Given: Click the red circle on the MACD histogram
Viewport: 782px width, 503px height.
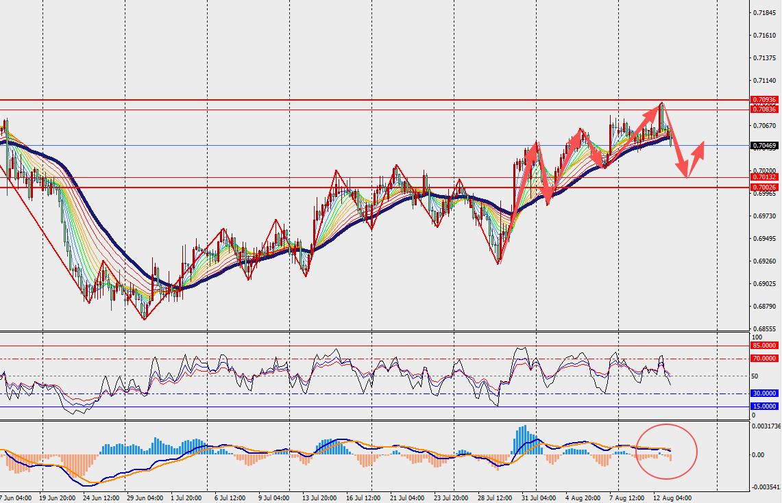Looking at the screenshot, I should (666, 451).
